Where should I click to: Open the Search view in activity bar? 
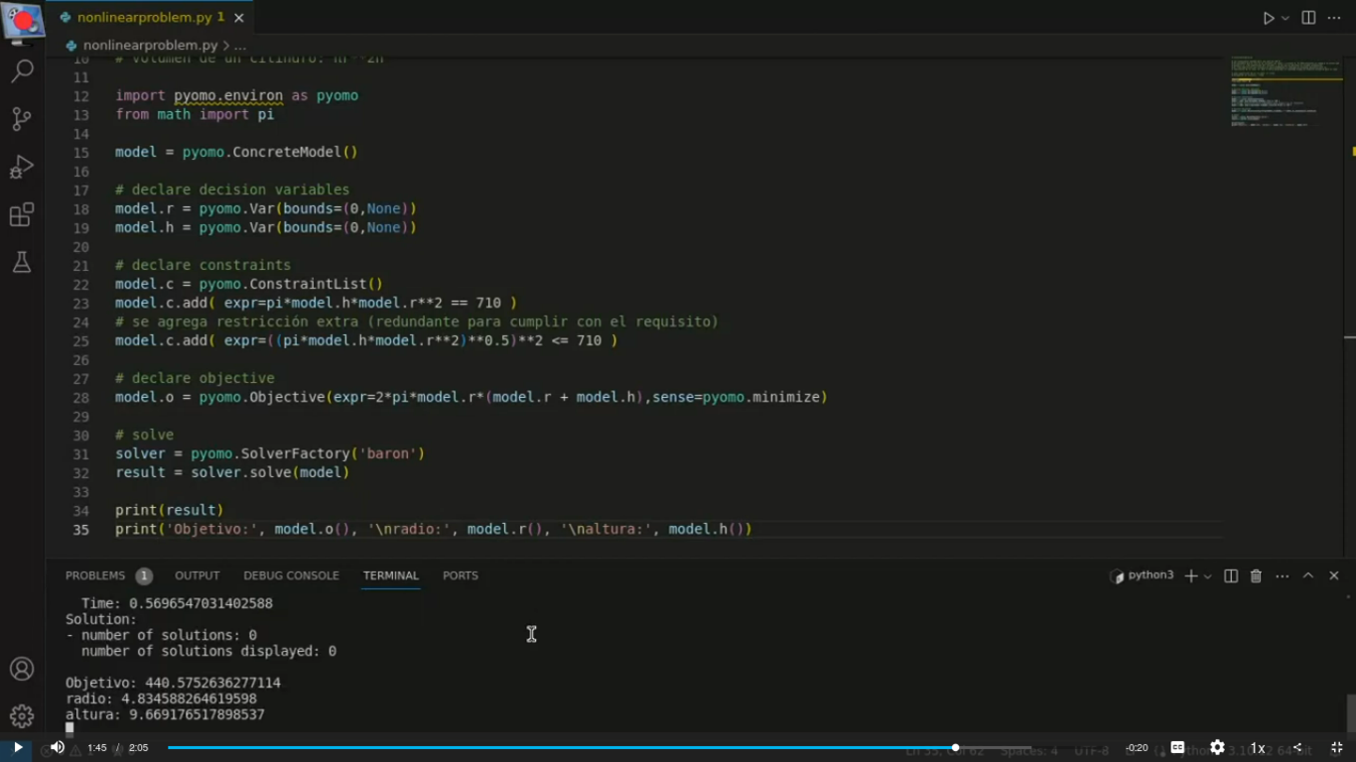tap(22, 70)
